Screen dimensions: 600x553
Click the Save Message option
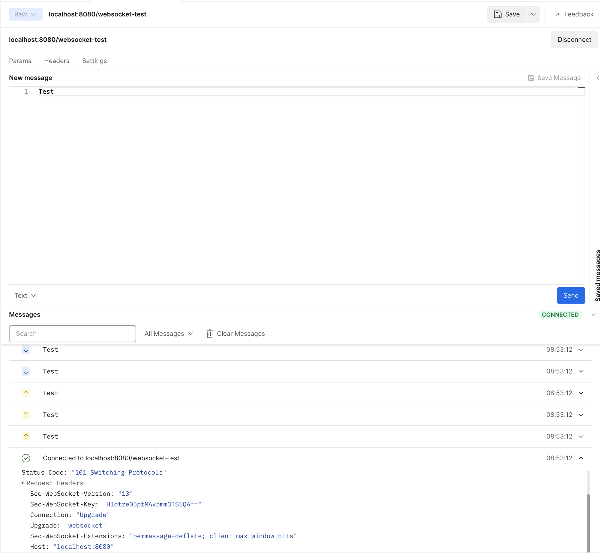pyautogui.click(x=554, y=78)
